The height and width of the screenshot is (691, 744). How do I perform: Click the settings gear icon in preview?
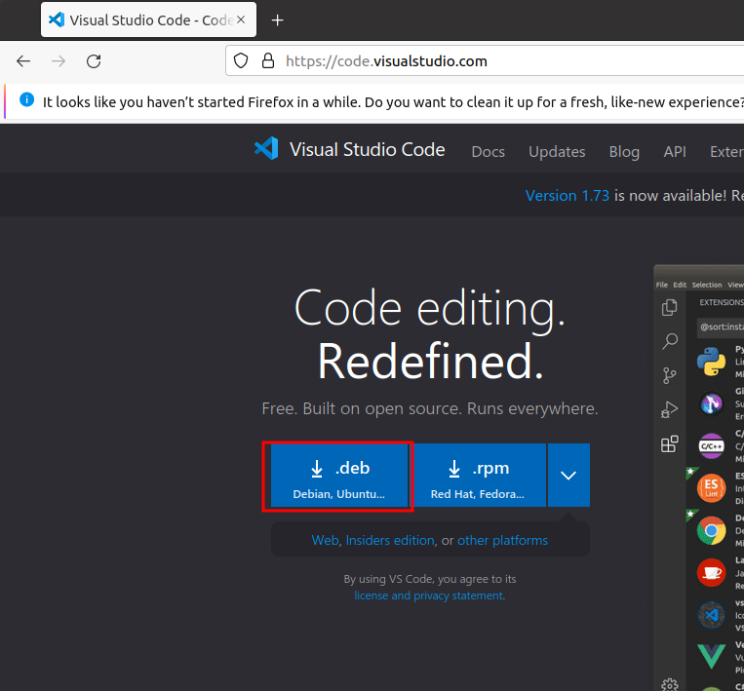(670, 684)
